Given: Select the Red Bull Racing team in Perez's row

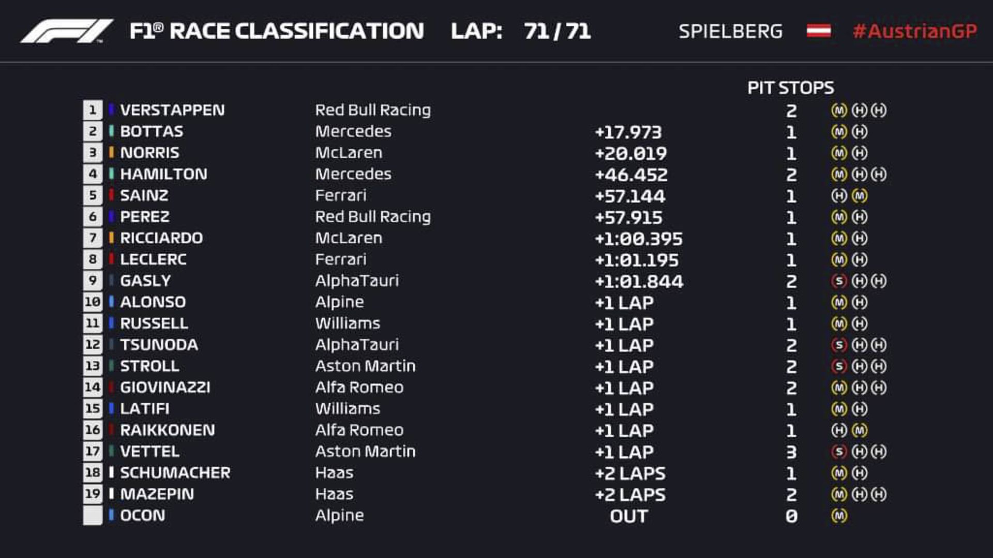Looking at the screenshot, I should (x=373, y=217).
